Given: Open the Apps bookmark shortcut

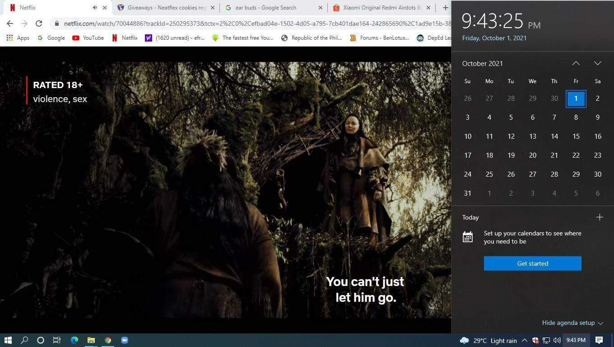Looking at the screenshot, I should [18, 38].
